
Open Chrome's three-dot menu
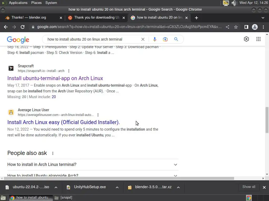point(263,27)
